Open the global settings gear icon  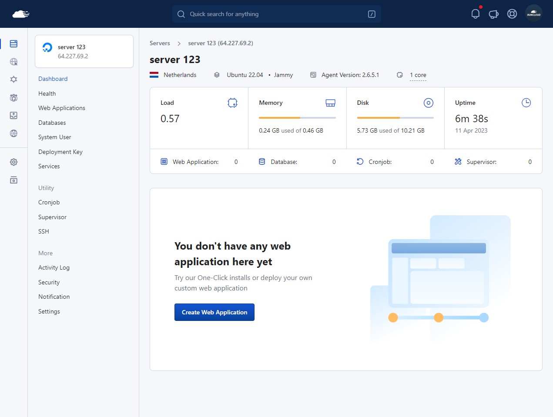pyautogui.click(x=13, y=162)
